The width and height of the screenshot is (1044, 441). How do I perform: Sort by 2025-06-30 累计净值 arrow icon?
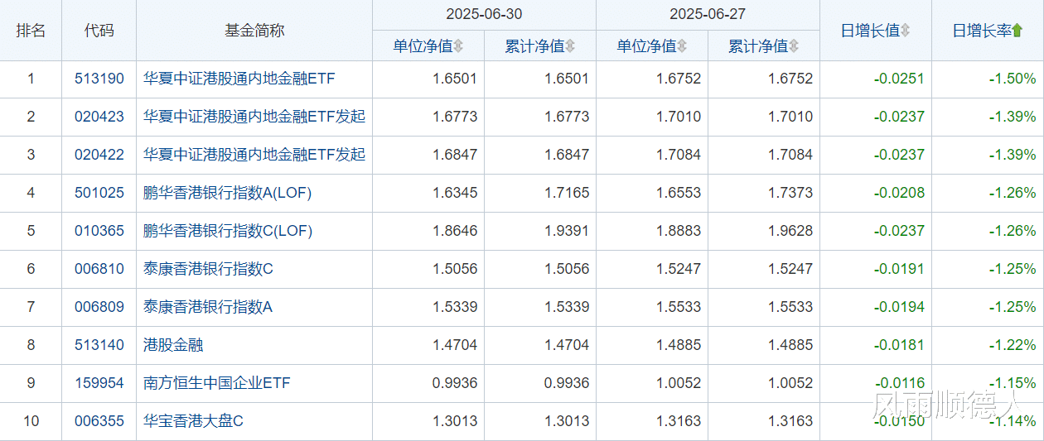coord(570,46)
